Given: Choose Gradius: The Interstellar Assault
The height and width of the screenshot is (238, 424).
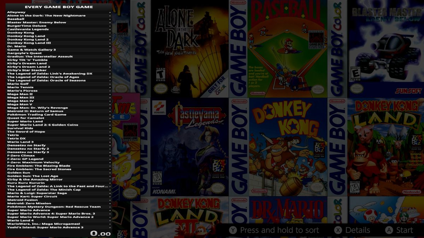Looking at the screenshot, I should pyautogui.click(x=59, y=56).
